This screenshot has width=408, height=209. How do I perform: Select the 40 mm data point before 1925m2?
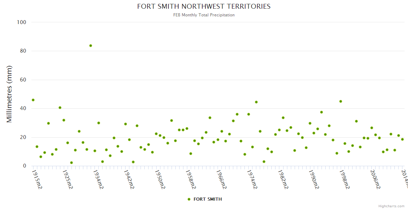click(60, 108)
